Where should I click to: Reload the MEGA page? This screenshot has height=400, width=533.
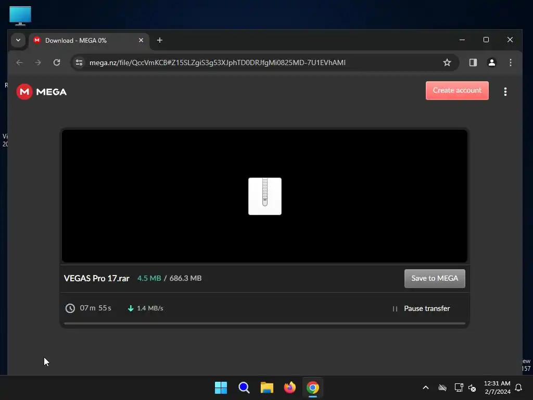57,63
